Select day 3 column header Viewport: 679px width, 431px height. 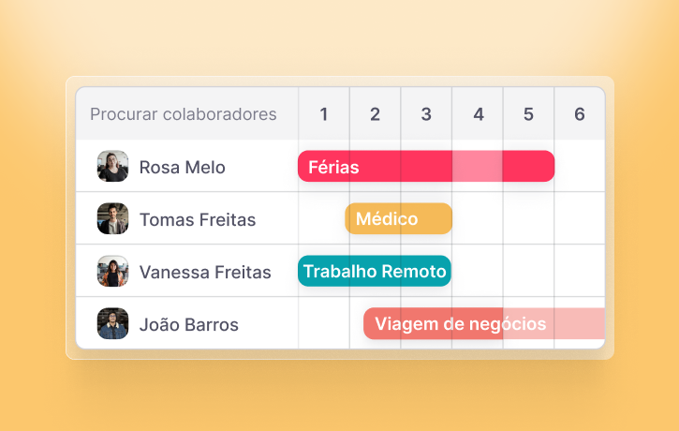click(x=426, y=114)
